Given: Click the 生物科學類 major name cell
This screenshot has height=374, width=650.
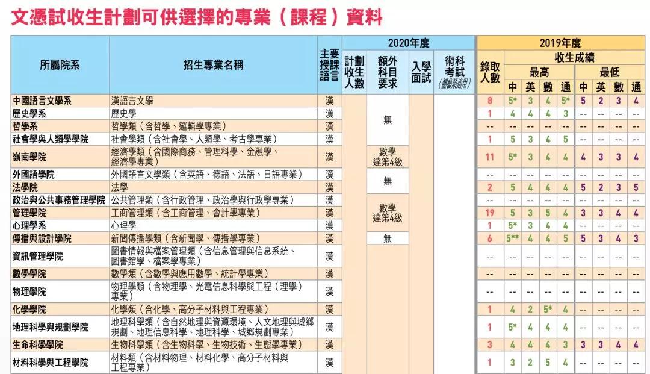Looking at the screenshot, I should (x=205, y=345).
